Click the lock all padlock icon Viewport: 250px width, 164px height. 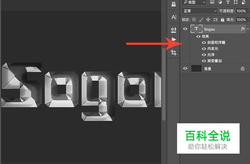(222, 20)
